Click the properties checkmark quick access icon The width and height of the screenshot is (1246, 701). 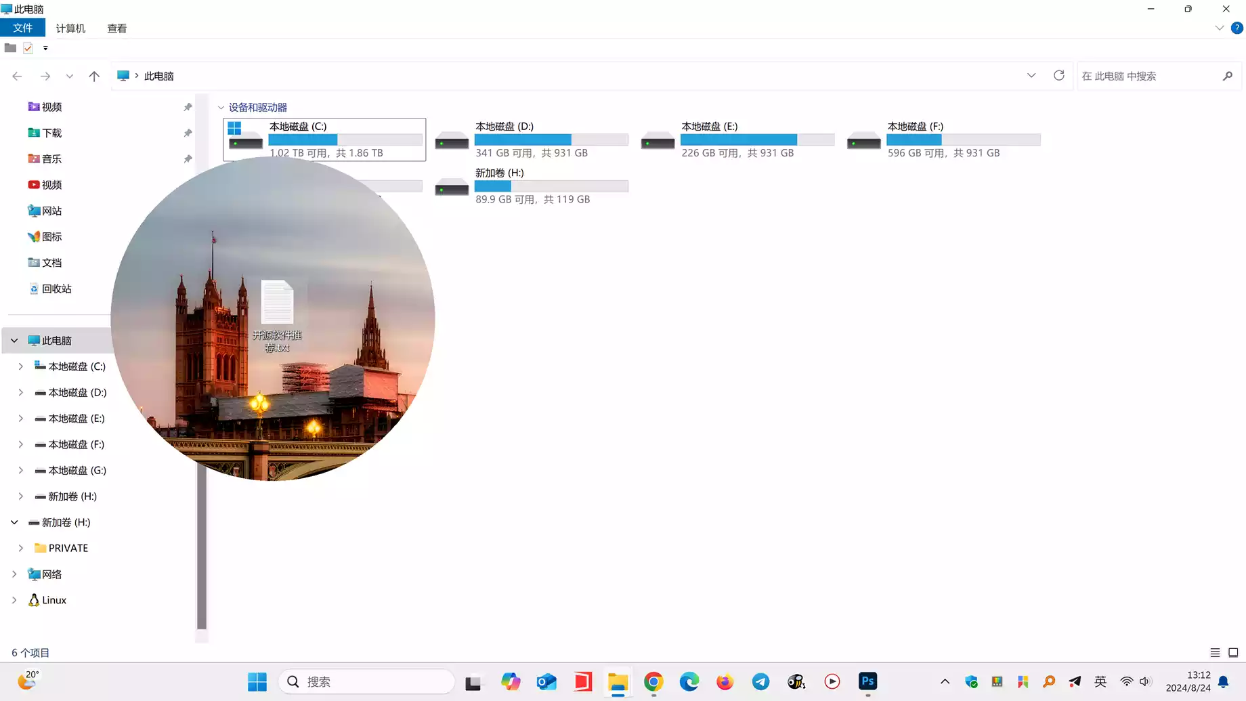click(x=28, y=48)
